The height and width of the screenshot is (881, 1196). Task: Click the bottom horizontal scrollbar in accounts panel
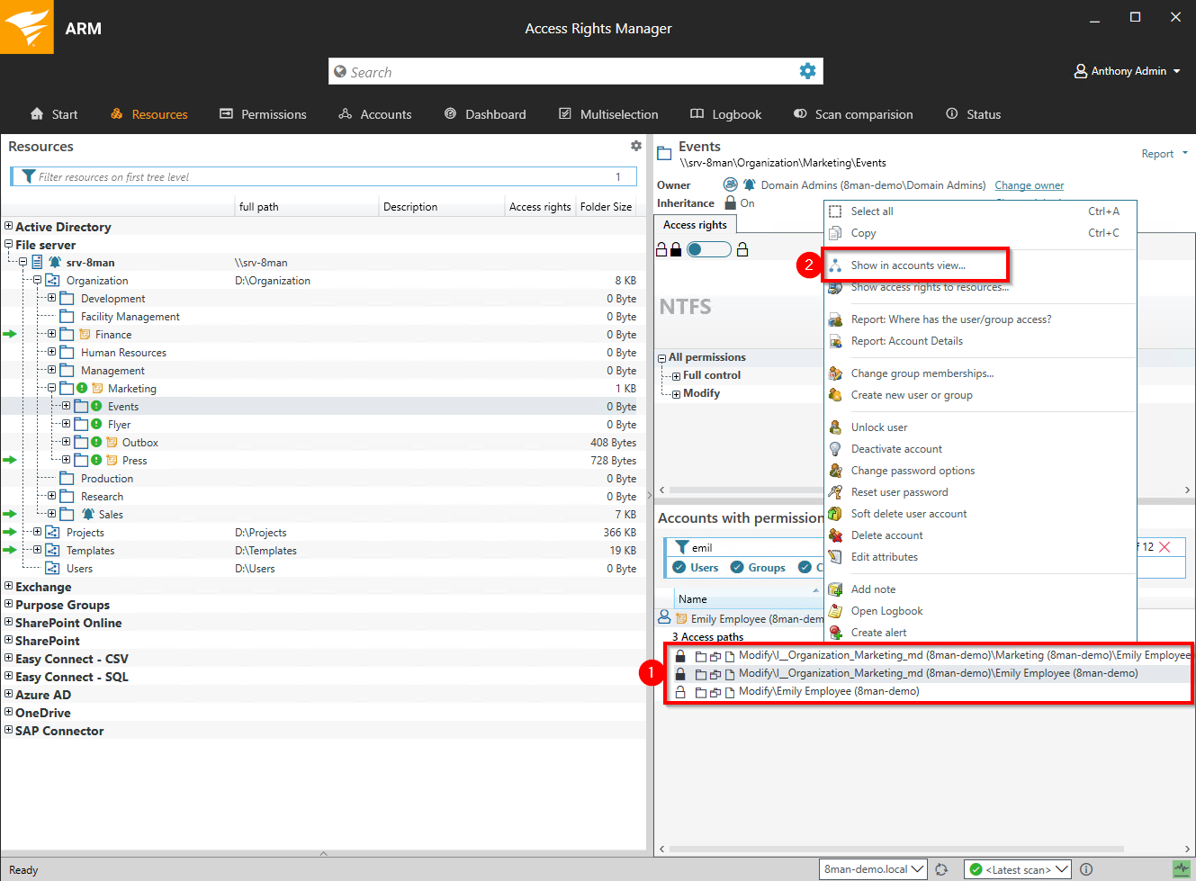coord(900,849)
